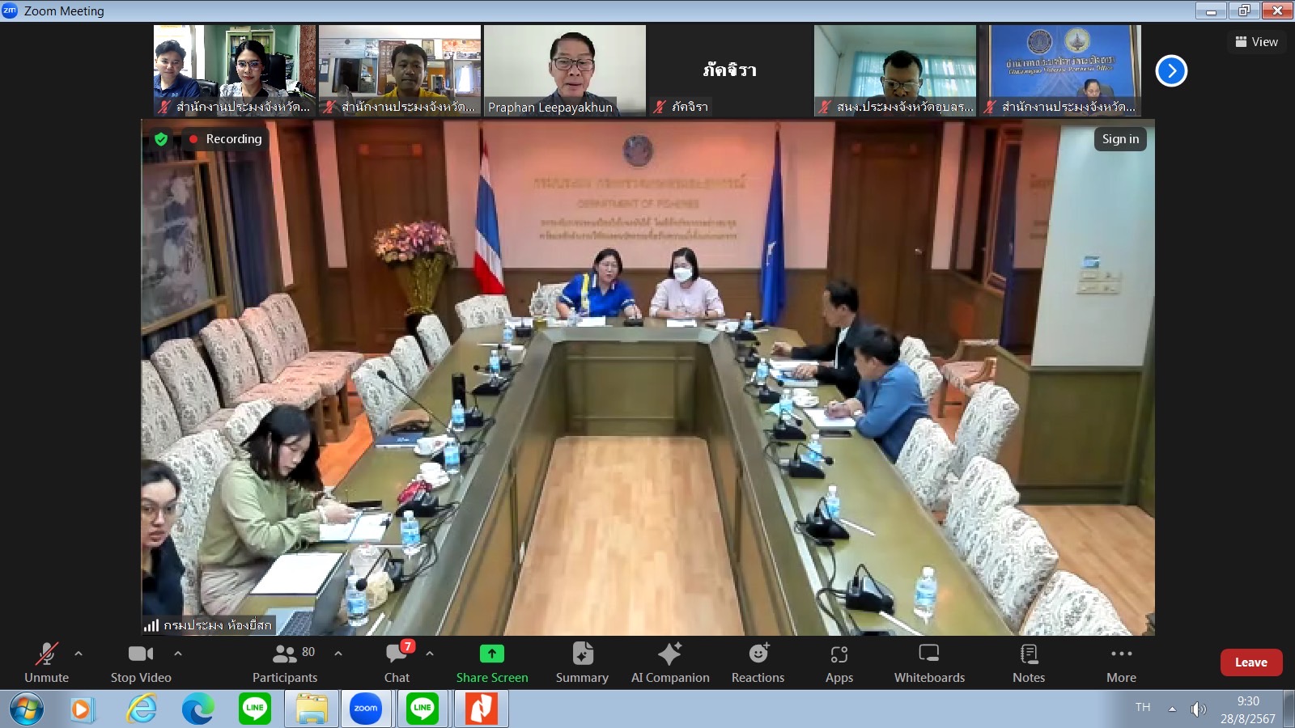Open meeting Summary

pos(582,662)
